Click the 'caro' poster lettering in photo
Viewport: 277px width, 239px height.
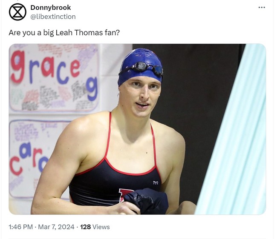pos(28,159)
